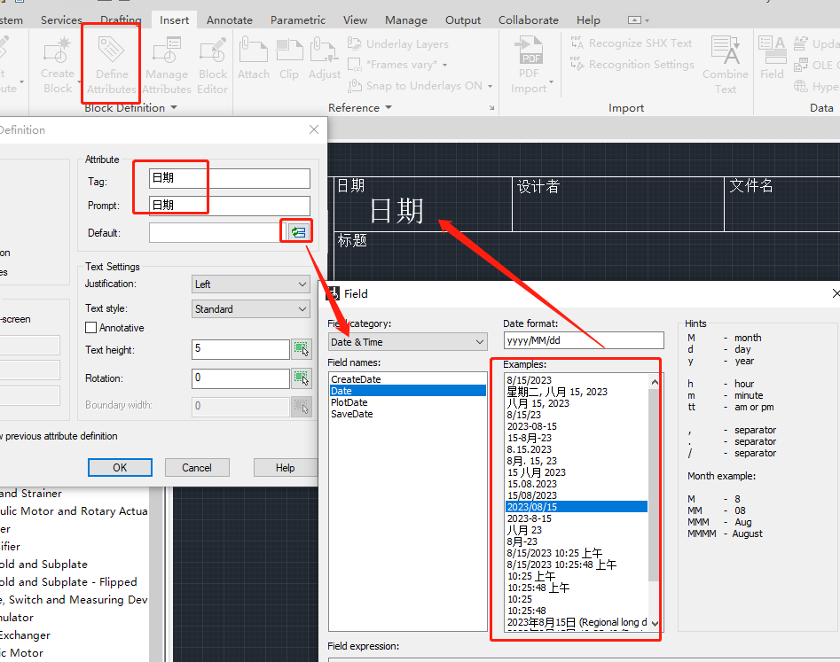Open the Frames vary dropdown
Image resolution: width=840 pixels, height=662 pixels.
pyautogui.click(x=444, y=65)
